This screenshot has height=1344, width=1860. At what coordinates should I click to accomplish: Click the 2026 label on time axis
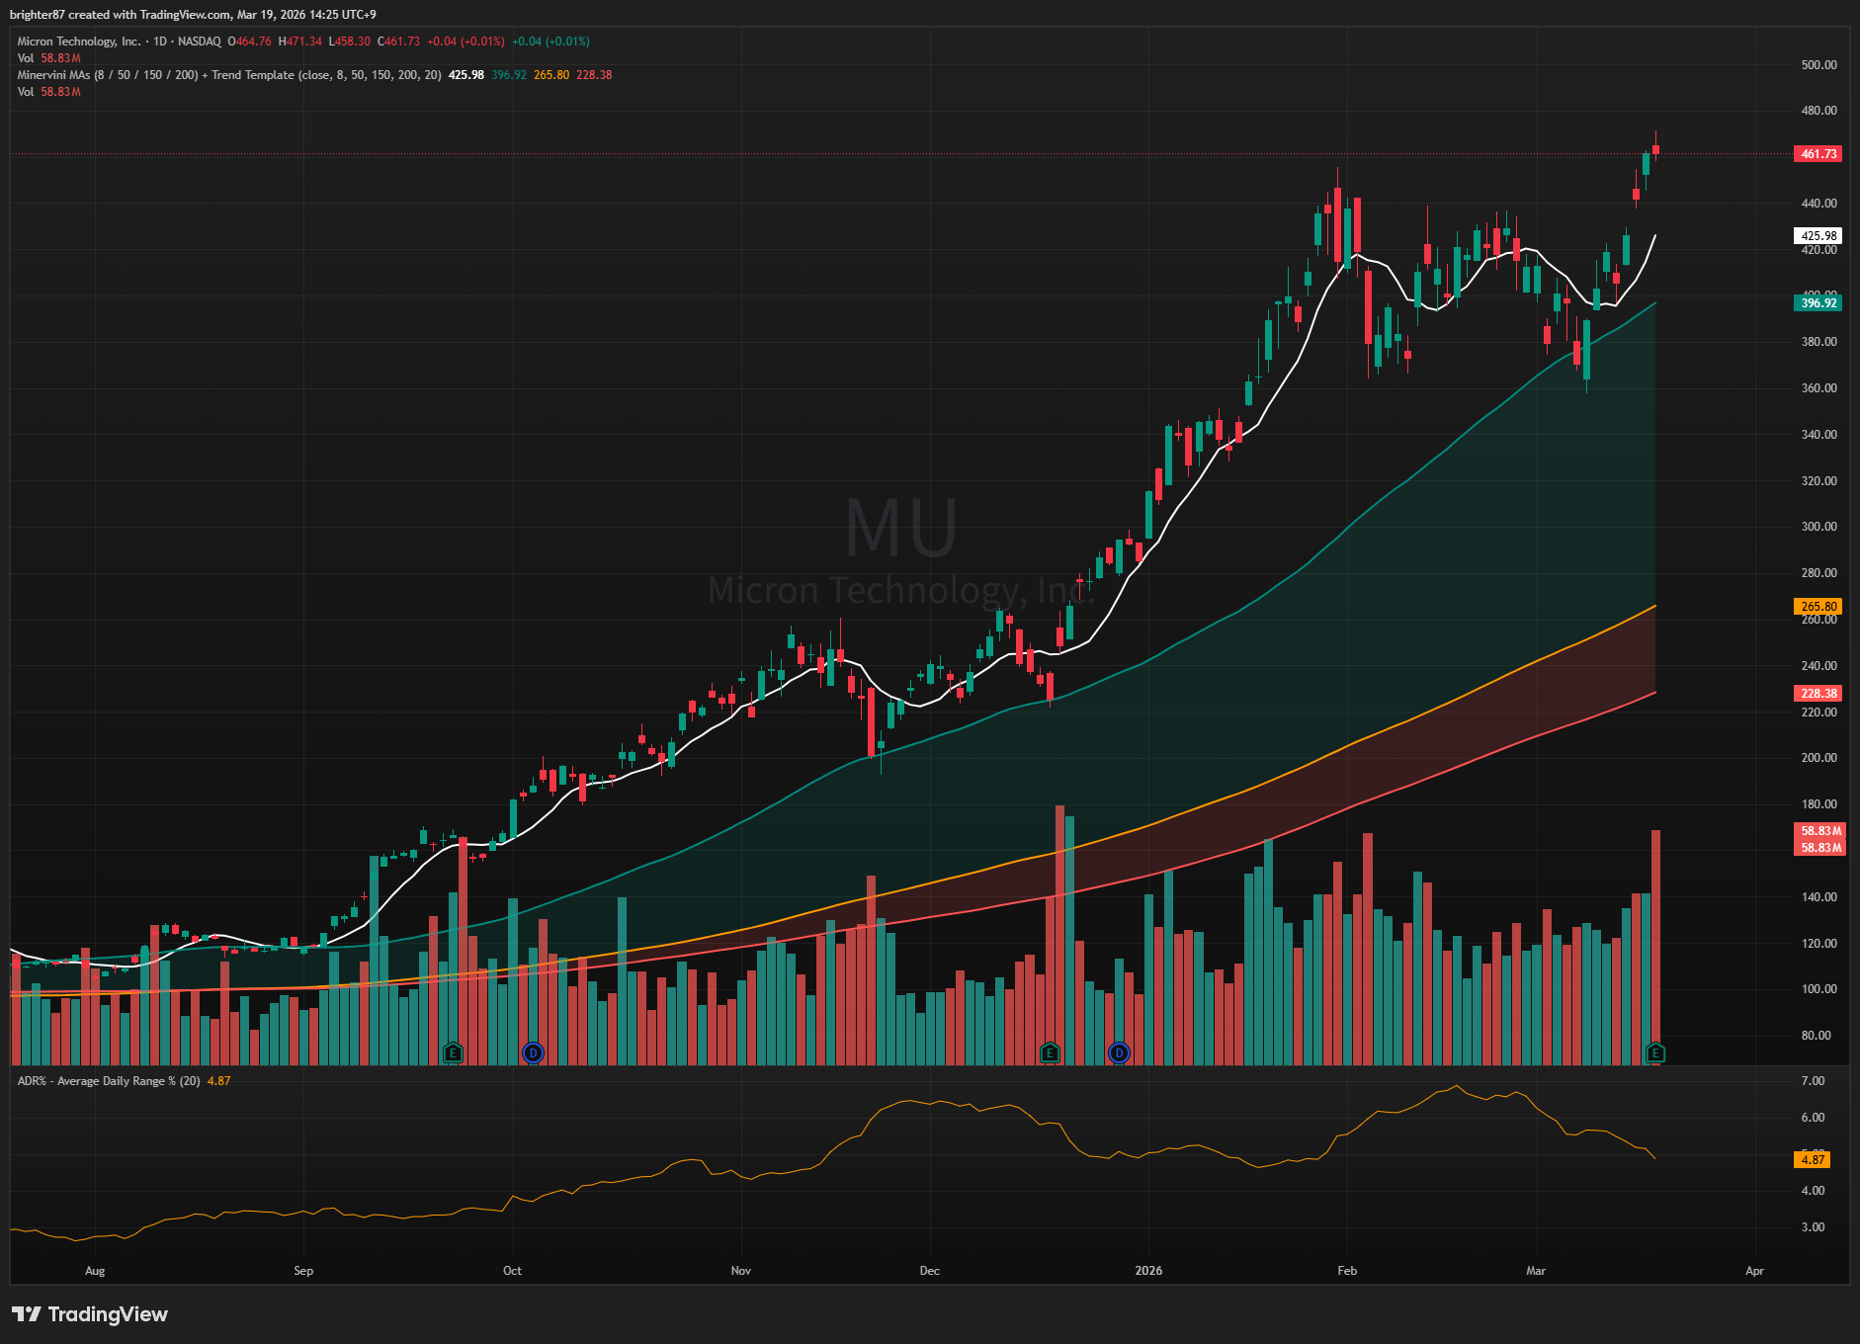click(1148, 1271)
